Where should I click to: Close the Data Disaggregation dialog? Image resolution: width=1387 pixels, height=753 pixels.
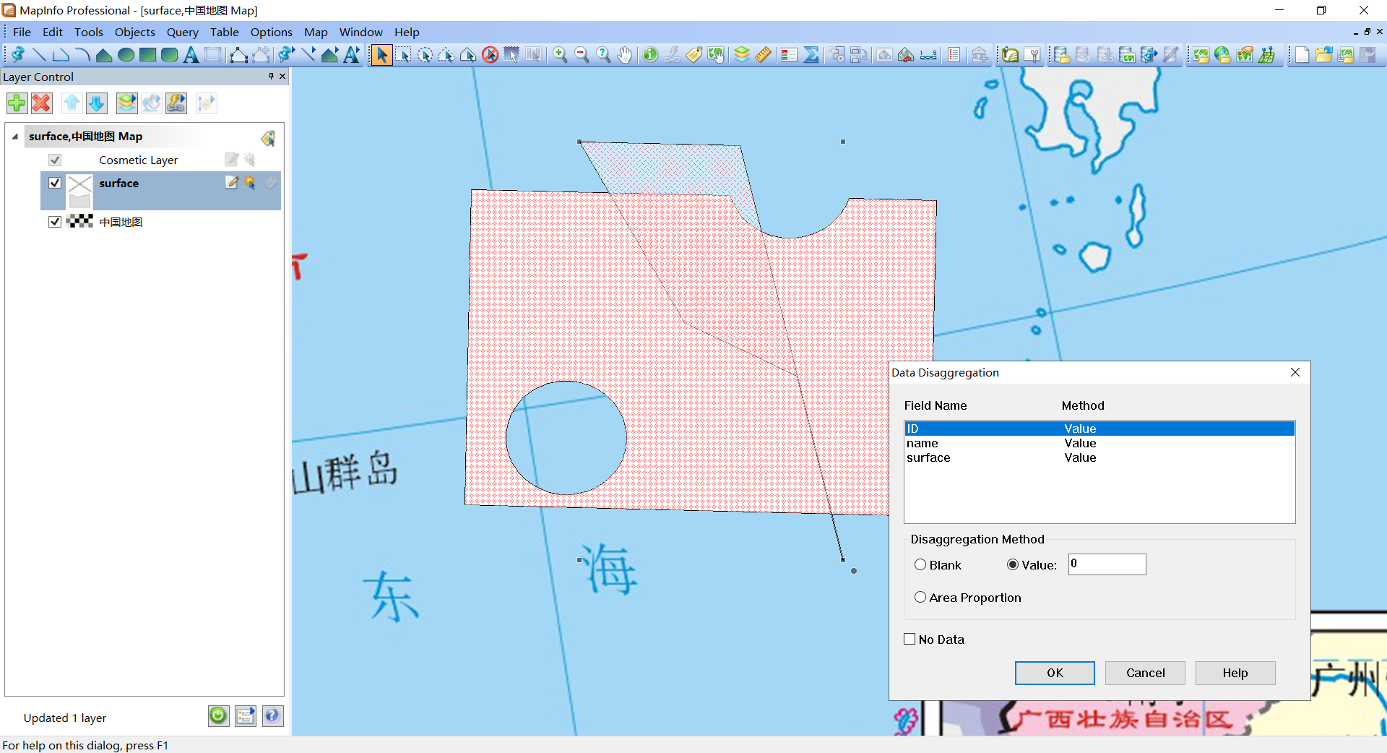pos(1295,372)
